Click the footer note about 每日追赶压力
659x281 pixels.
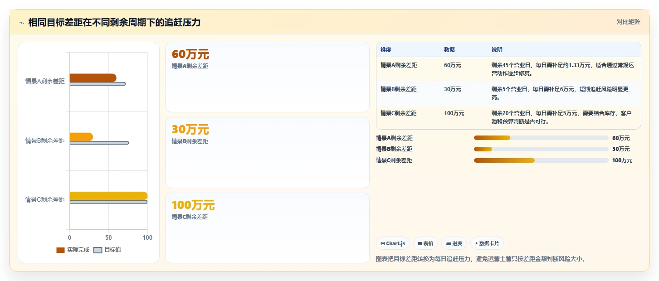[x=482, y=259]
